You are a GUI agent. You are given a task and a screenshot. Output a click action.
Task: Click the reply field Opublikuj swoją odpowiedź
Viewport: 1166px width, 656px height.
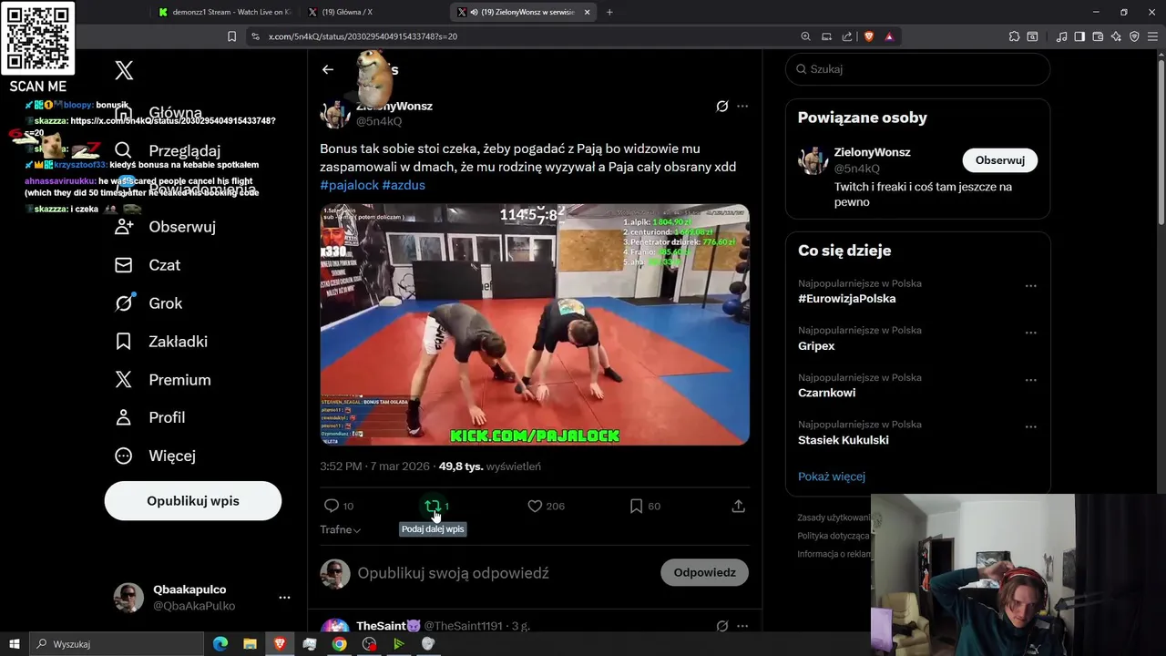[453, 573]
